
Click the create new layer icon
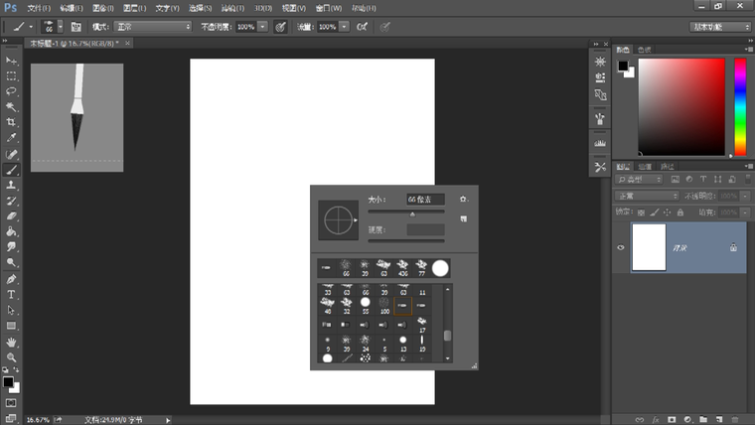(x=717, y=419)
